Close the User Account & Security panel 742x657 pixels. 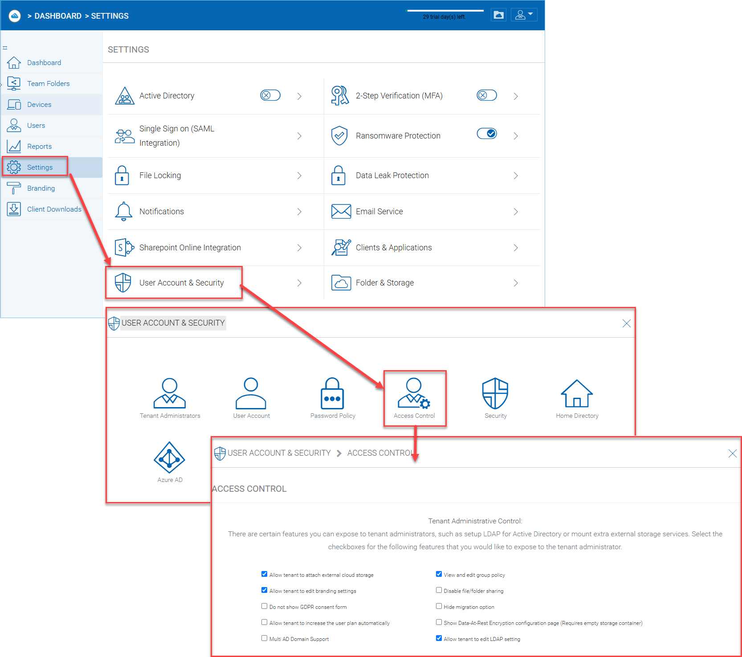(x=626, y=323)
